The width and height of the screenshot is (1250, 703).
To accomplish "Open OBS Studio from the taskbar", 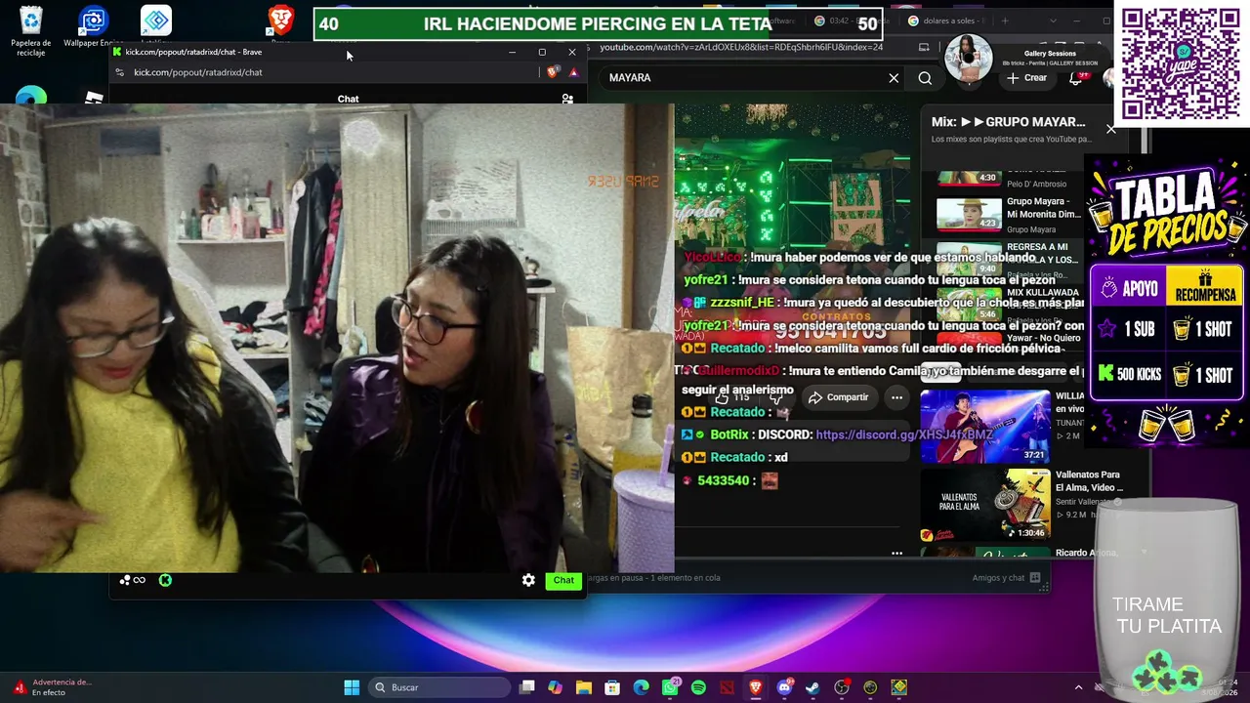I will pos(842,687).
